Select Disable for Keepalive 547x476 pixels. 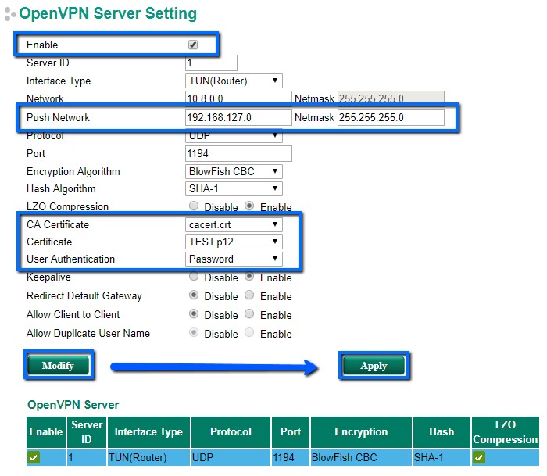tap(194, 277)
